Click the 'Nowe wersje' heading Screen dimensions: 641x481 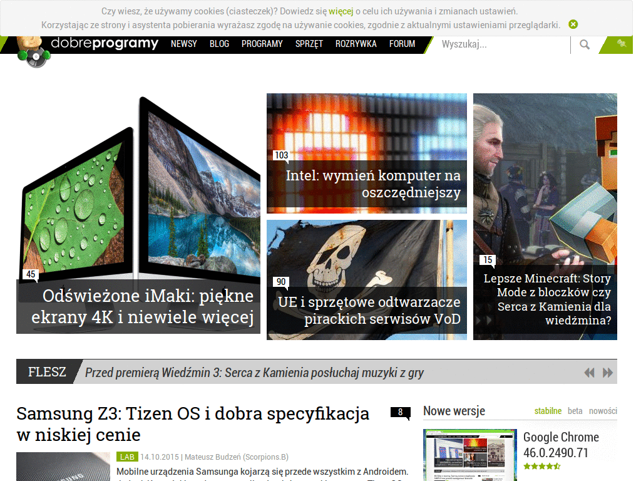(454, 411)
